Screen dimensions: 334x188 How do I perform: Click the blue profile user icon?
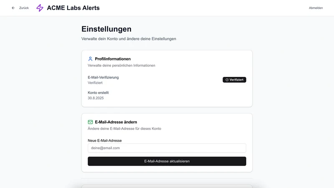[x=90, y=59]
